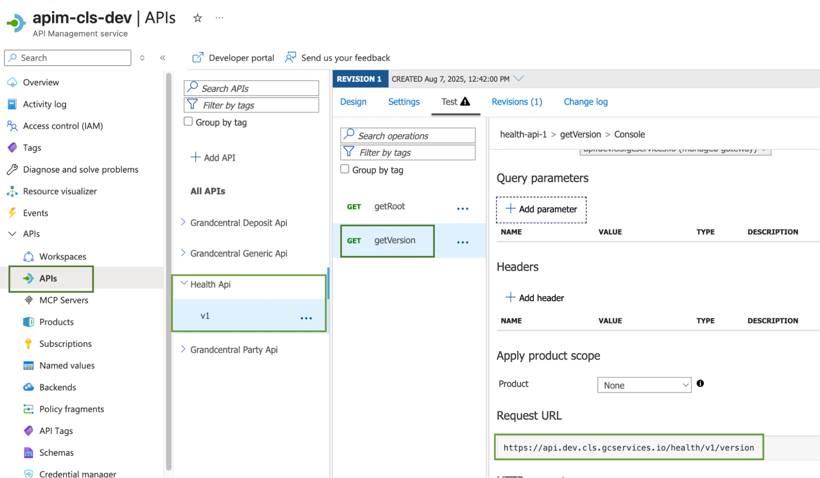820x478 pixels.
Task: Open Access control (IAM)
Action: [x=63, y=126]
